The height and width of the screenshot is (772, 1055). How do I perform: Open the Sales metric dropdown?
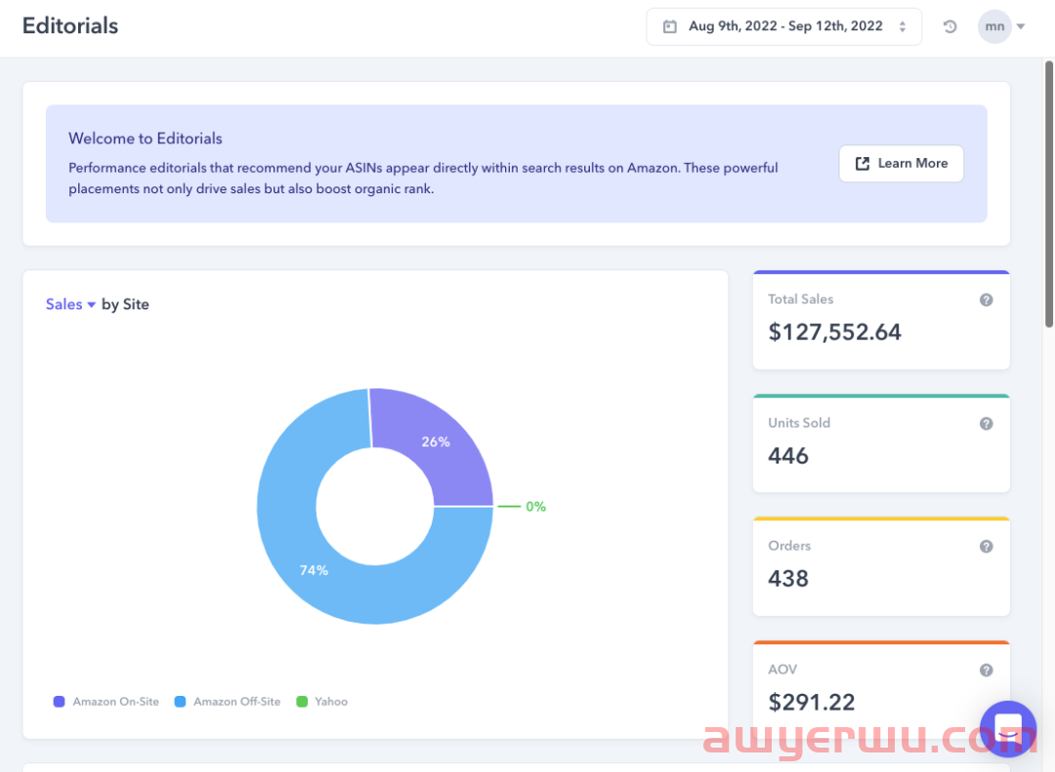[x=70, y=305]
